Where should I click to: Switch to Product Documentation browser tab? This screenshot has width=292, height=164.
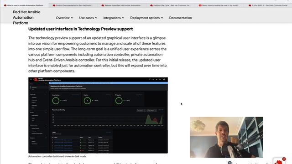click(73, 5)
